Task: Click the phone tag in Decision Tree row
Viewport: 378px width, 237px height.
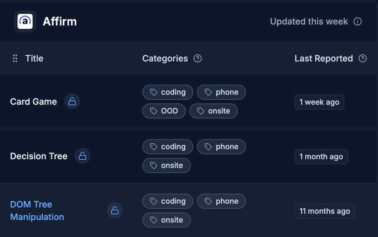Action: [221, 147]
